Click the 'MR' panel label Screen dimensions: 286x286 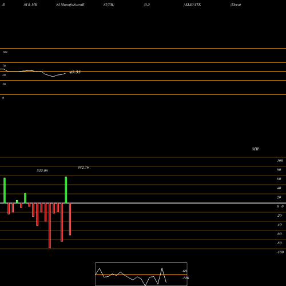pyautogui.click(x=255, y=149)
